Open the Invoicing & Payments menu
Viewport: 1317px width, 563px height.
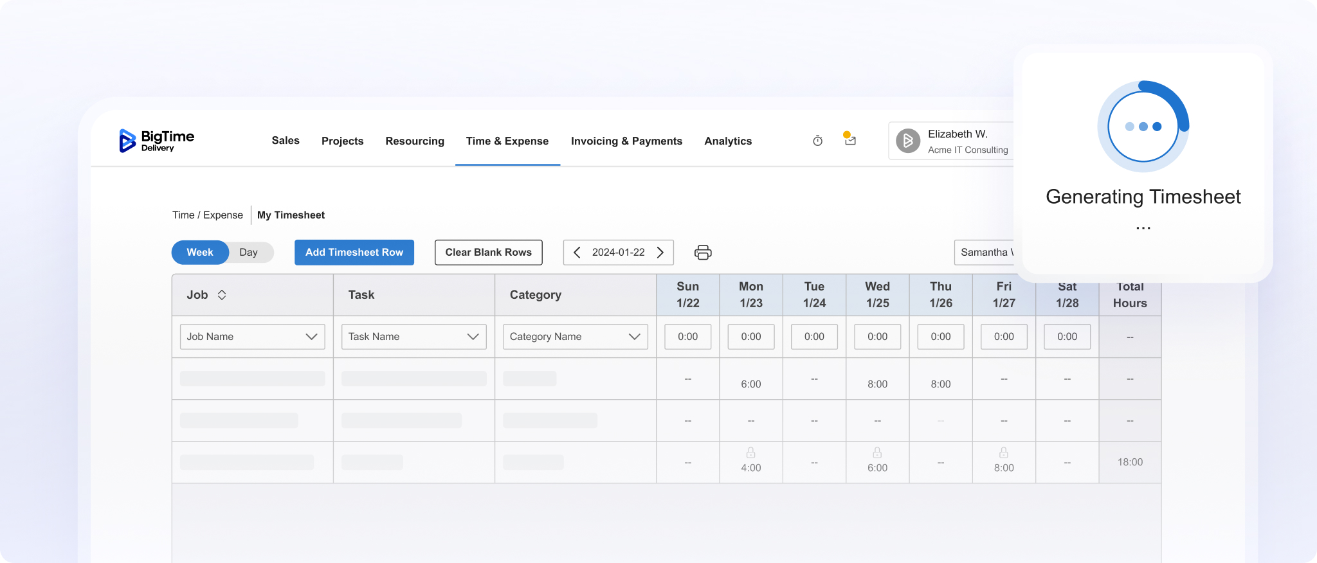626,141
